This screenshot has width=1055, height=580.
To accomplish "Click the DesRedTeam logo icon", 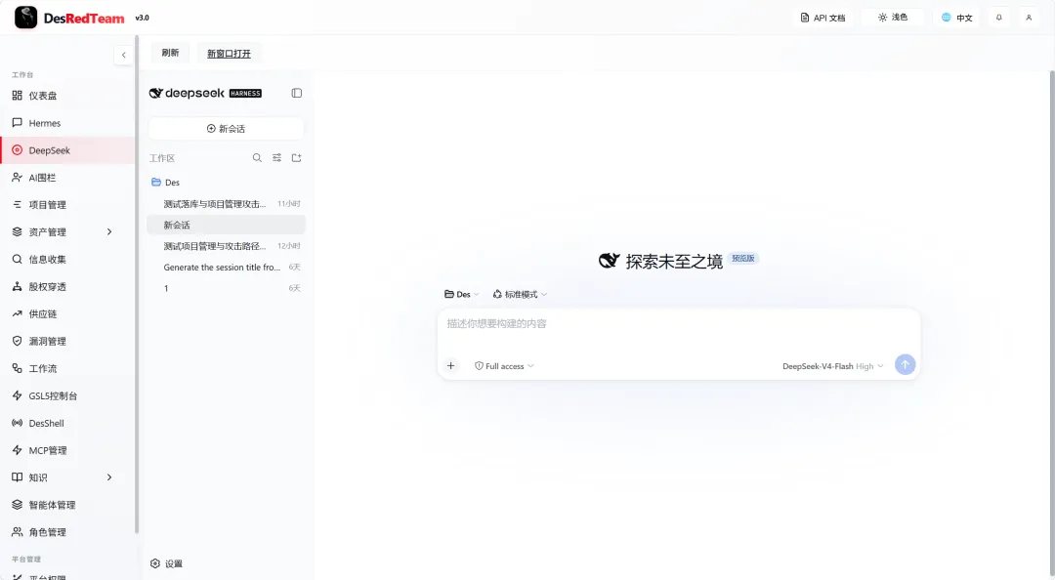I will tap(25, 18).
